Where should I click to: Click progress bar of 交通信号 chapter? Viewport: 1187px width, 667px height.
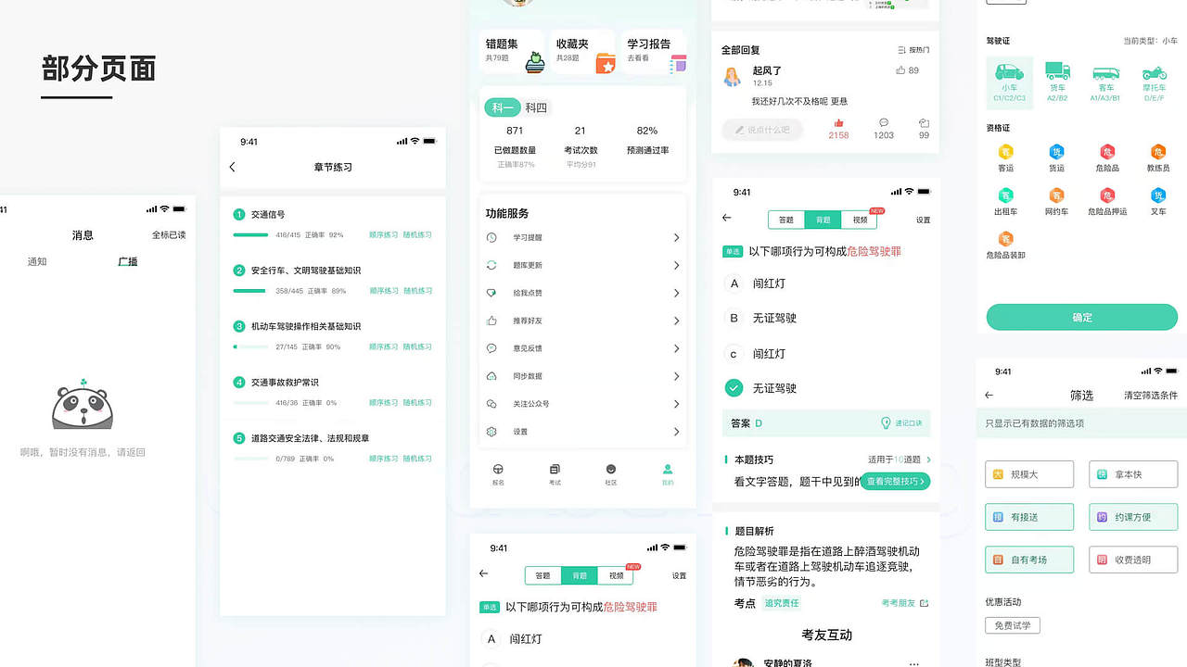pyautogui.click(x=250, y=235)
